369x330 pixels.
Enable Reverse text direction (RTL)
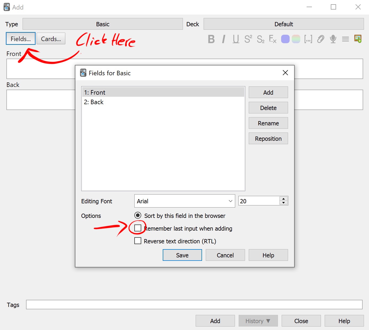pyautogui.click(x=138, y=241)
